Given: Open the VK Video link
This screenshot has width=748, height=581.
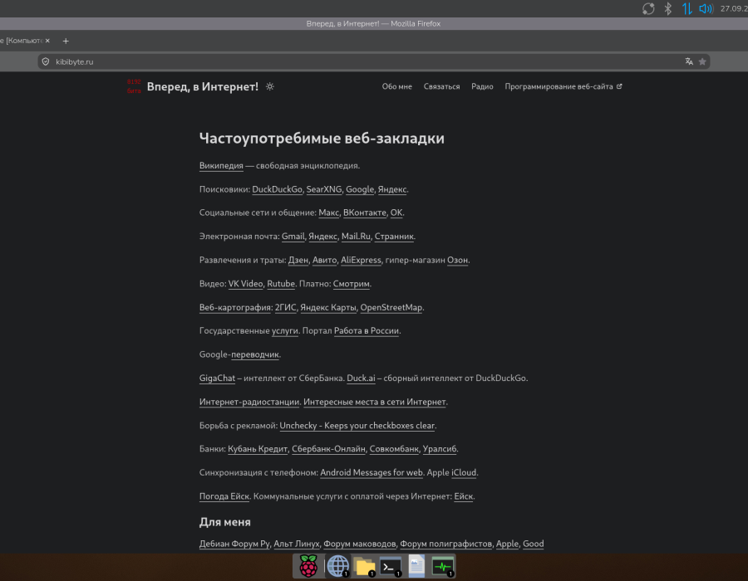Looking at the screenshot, I should tap(245, 285).
